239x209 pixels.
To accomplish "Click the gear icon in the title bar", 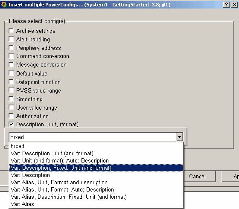I will (x=4, y=5).
